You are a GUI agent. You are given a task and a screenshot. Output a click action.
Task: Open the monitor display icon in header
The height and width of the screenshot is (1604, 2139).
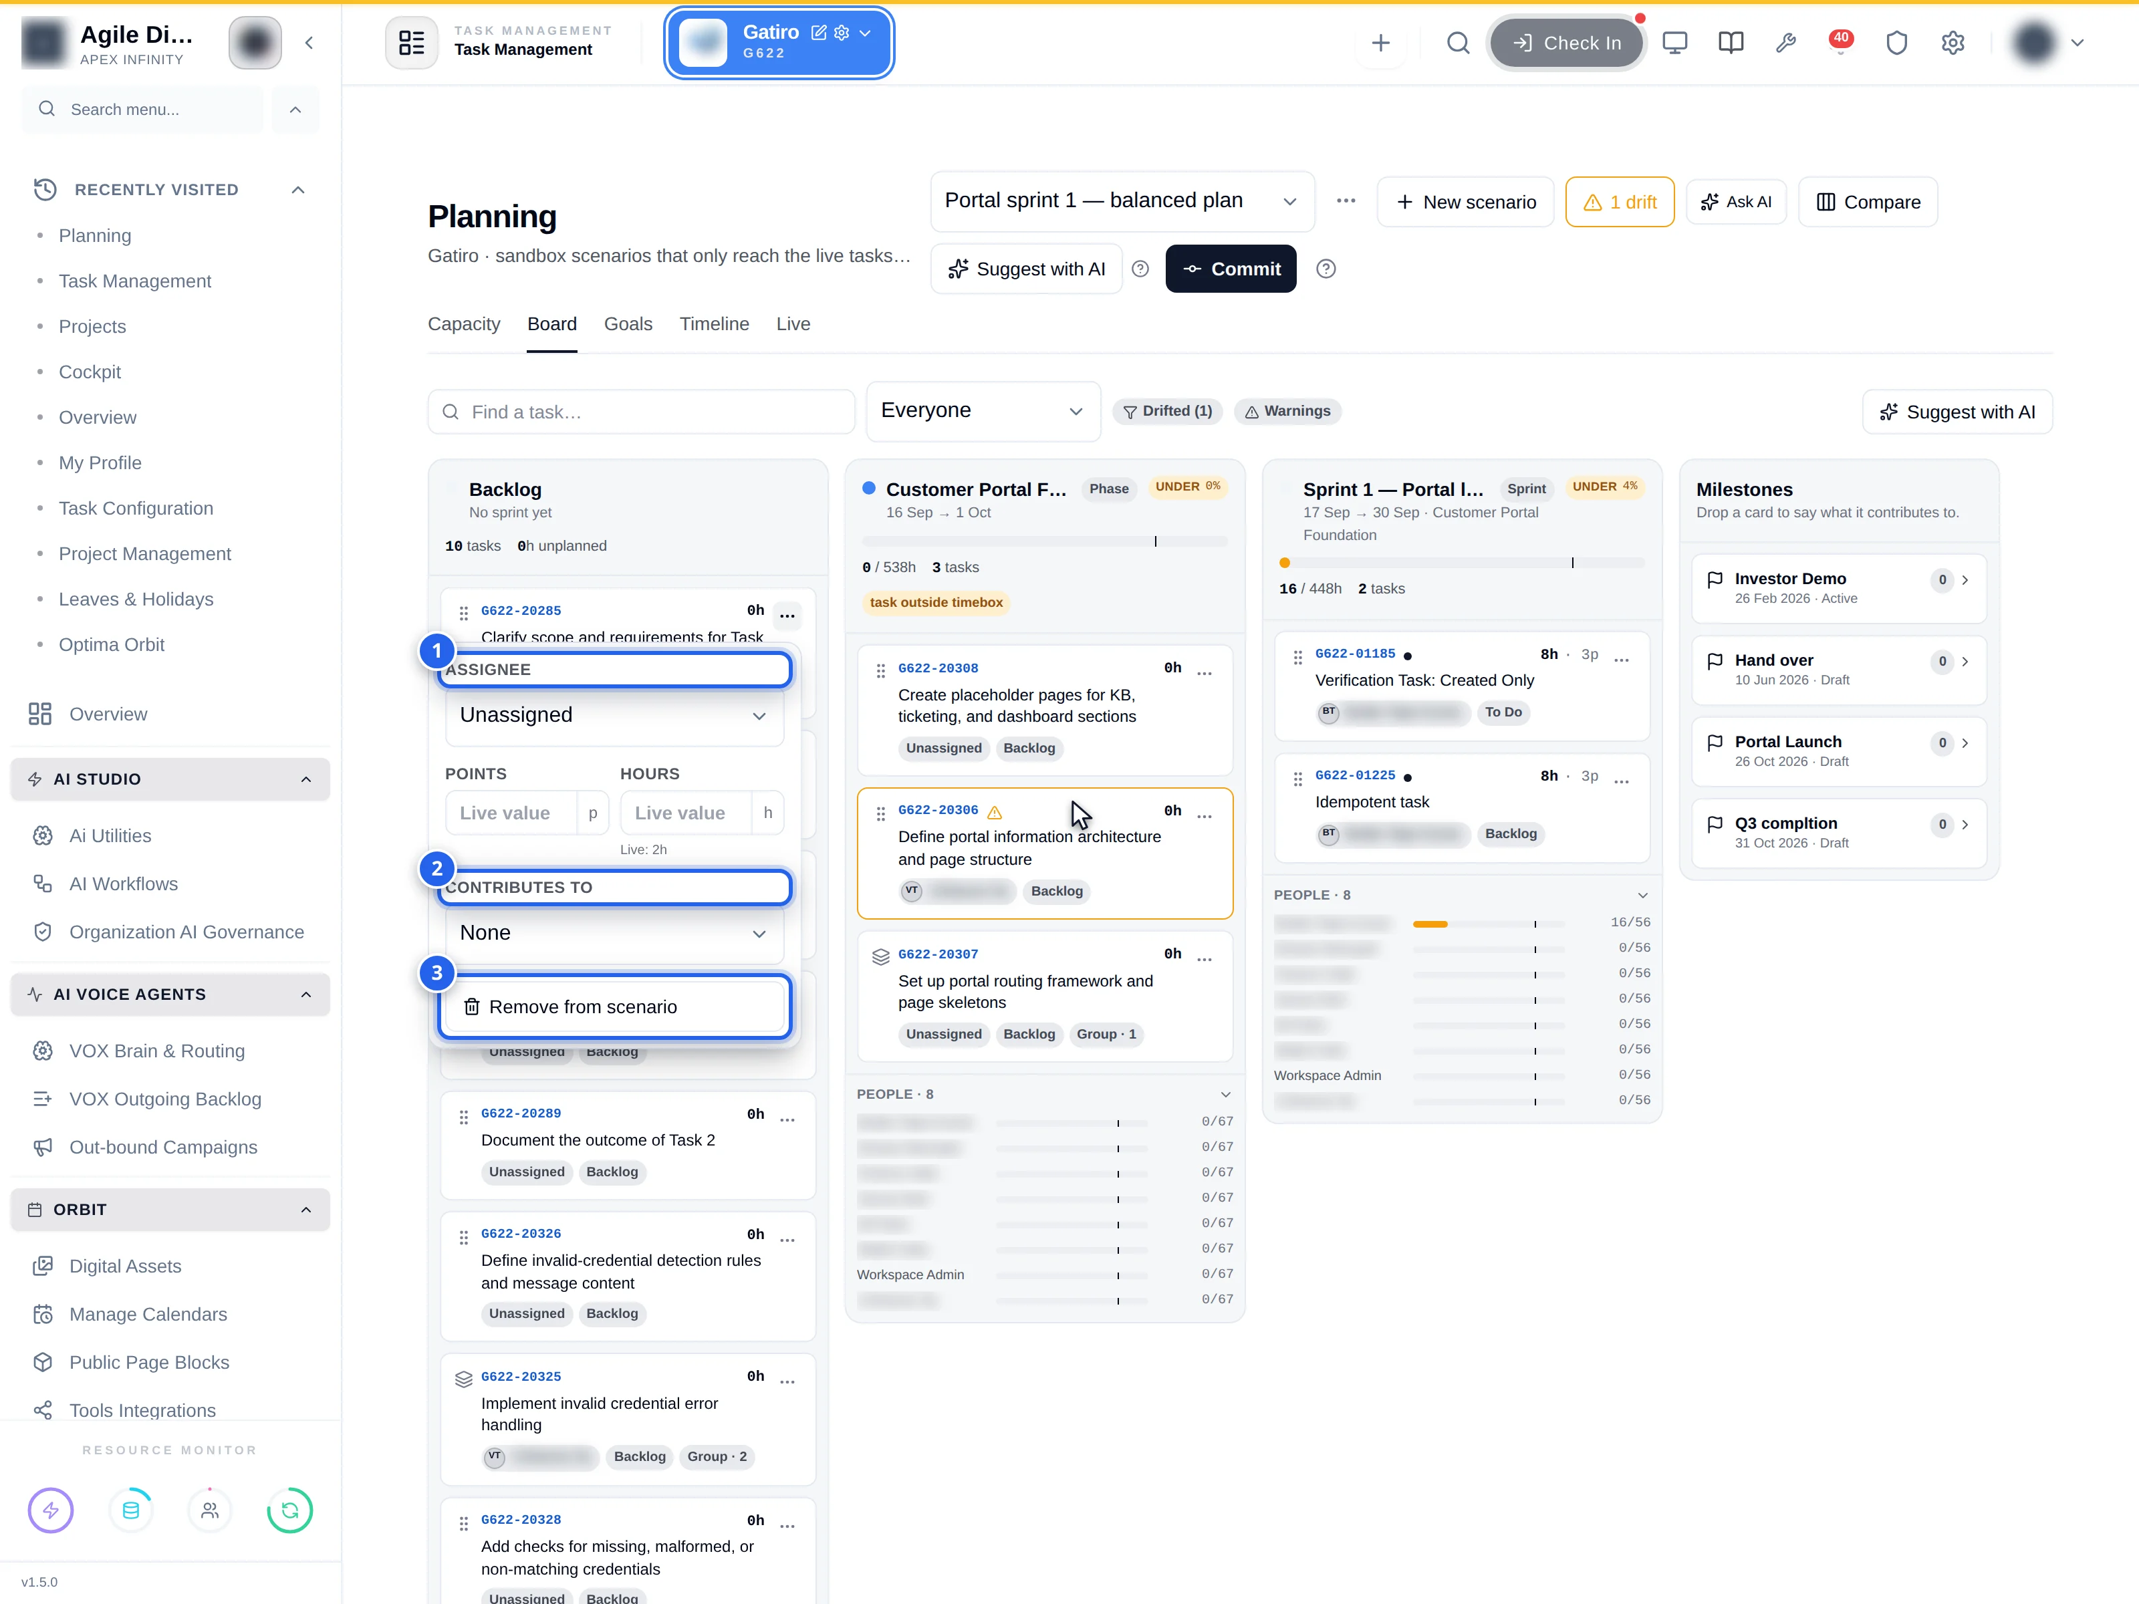(x=1675, y=43)
